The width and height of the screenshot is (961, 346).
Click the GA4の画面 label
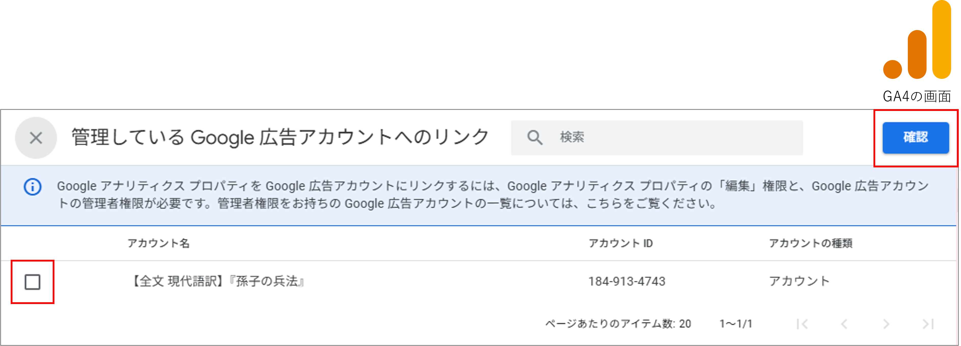[917, 97]
